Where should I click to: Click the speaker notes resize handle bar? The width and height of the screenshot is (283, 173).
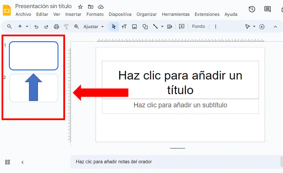pos(178,148)
